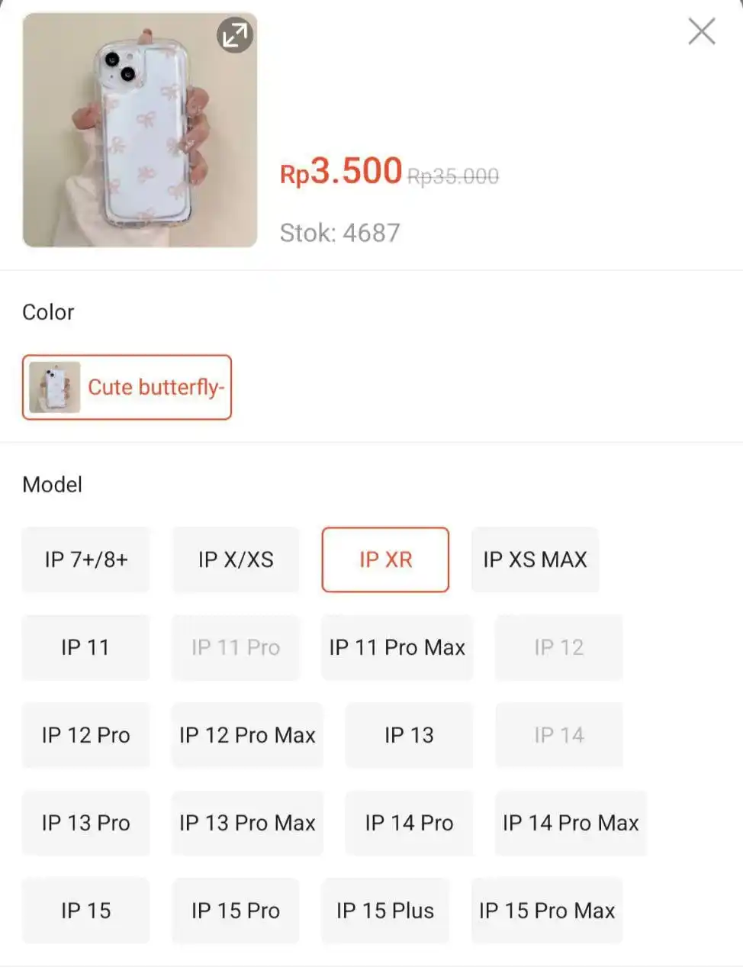The image size is (743, 977).
Task: Expand the product image to fullscreen
Action: [x=235, y=35]
